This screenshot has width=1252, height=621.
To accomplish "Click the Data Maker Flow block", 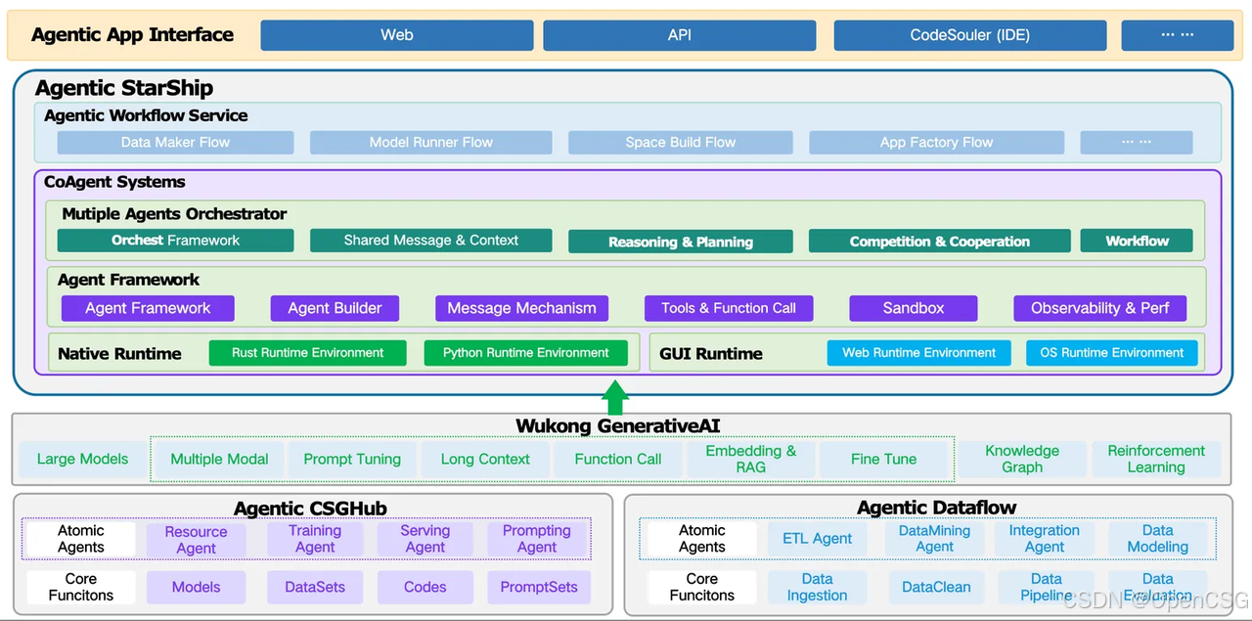I will click(x=175, y=143).
